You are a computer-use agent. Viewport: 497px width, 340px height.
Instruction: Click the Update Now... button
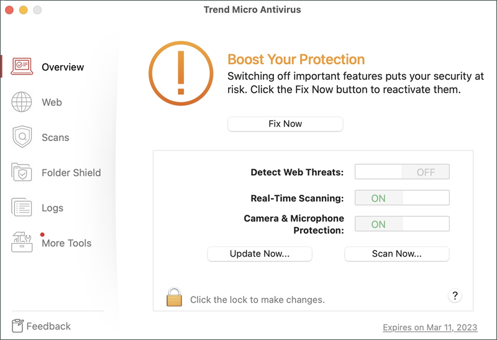(x=260, y=254)
